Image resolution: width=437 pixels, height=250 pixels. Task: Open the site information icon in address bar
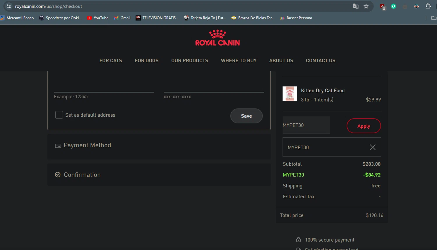[9, 6]
